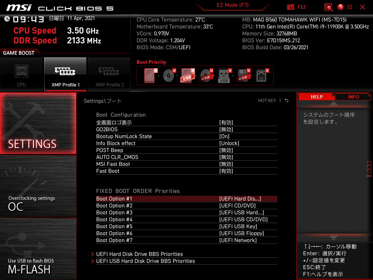Switch to the HELP tab
The image size is (373, 280).
(317, 97)
